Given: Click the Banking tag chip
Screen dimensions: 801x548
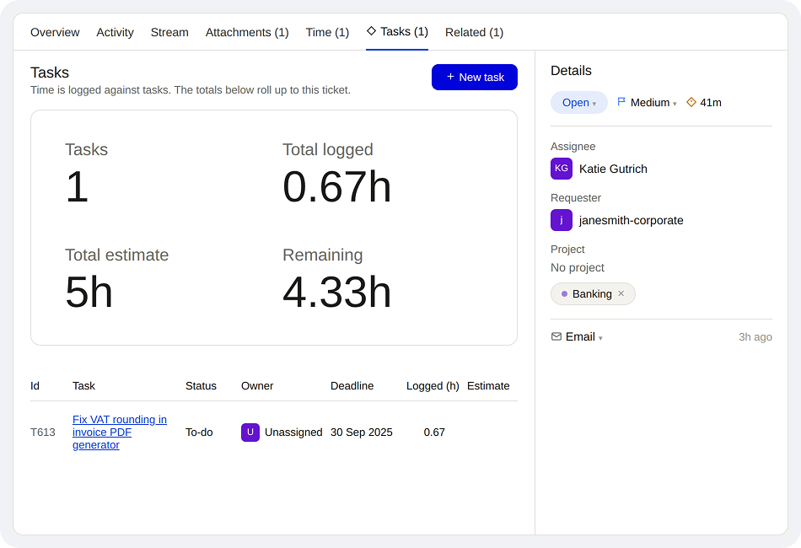Looking at the screenshot, I should click(593, 293).
